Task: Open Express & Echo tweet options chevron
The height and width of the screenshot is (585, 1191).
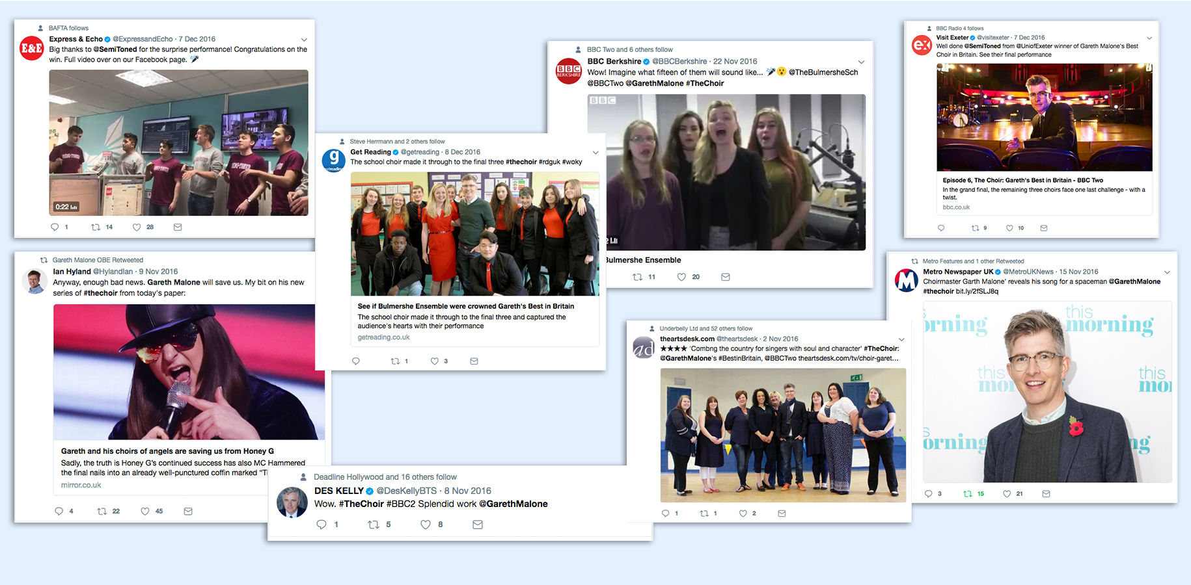Action: click(x=304, y=40)
